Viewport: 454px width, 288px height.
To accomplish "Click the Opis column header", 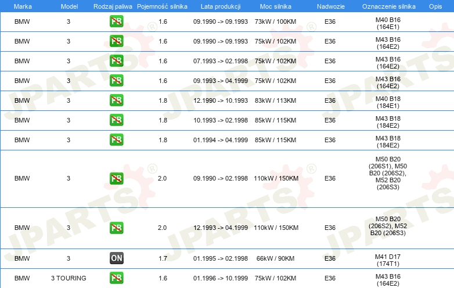I will 435,6.
